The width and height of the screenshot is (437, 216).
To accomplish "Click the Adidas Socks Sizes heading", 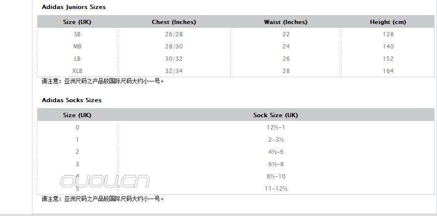I will click(71, 100).
